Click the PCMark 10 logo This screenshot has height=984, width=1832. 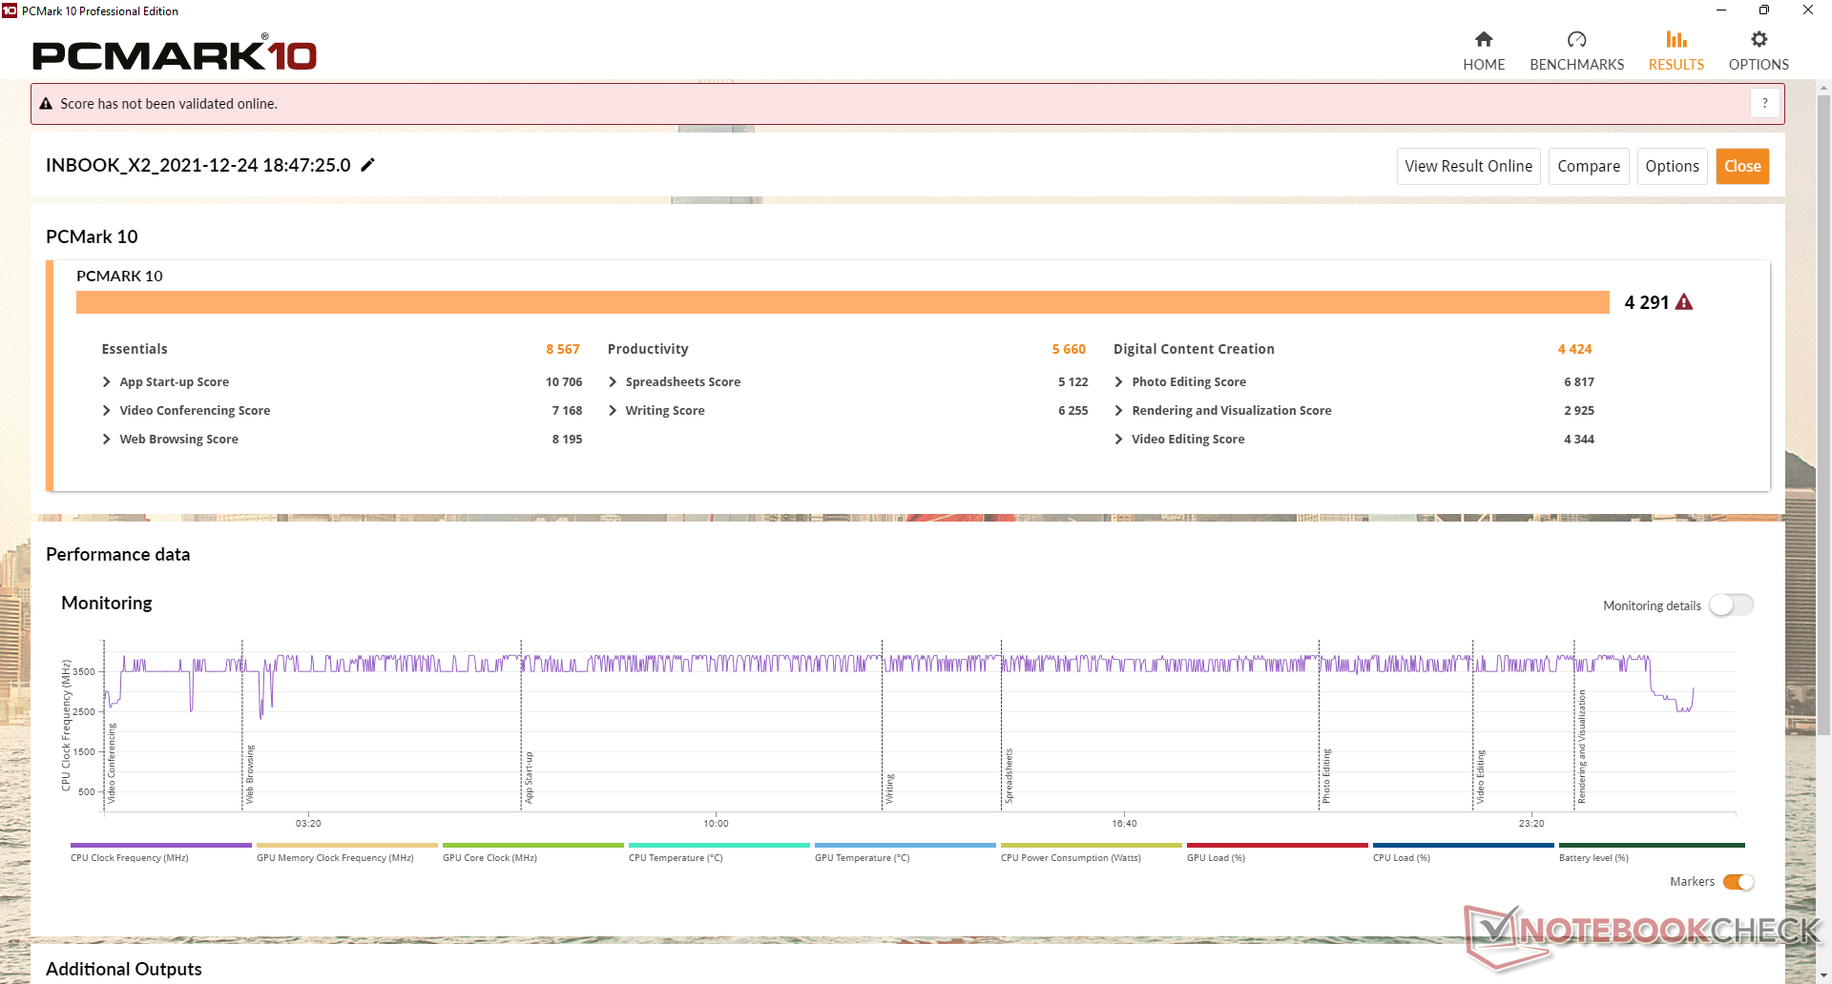pyautogui.click(x=175, y=55)
